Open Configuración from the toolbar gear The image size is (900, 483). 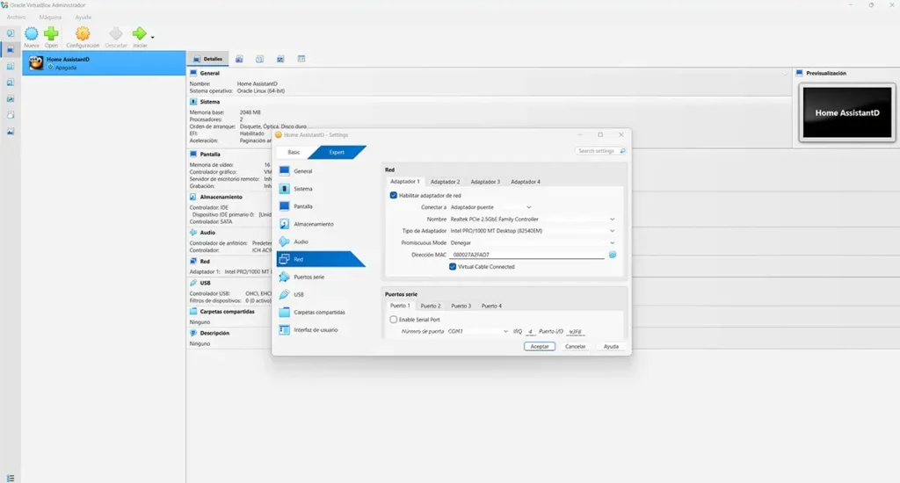pyautogui.click(x=83, y=34)
